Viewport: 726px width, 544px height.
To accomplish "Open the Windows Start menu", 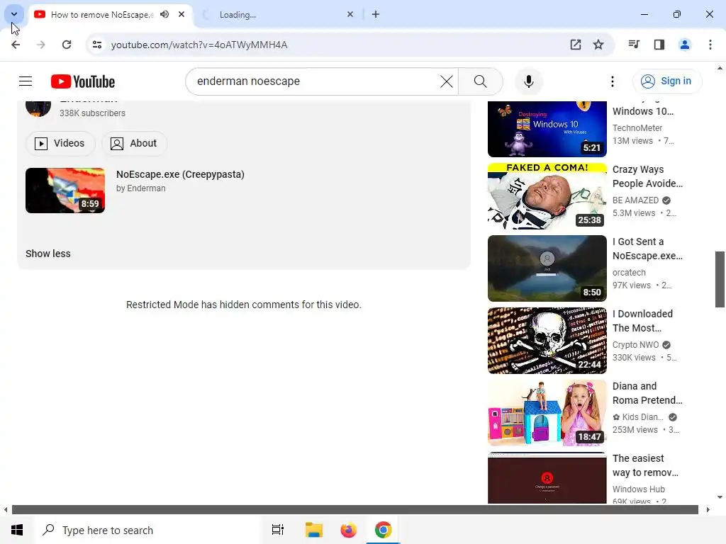I will point(17,530).
